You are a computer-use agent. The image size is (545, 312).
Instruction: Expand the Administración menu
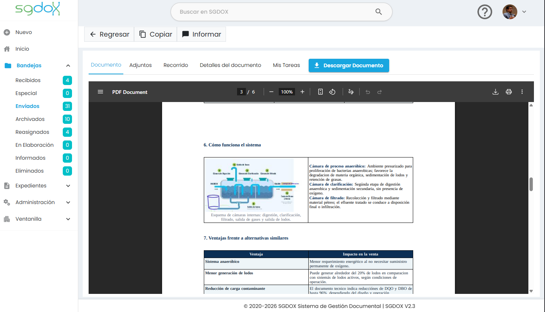pyautogui.click(x=68, y=202)
